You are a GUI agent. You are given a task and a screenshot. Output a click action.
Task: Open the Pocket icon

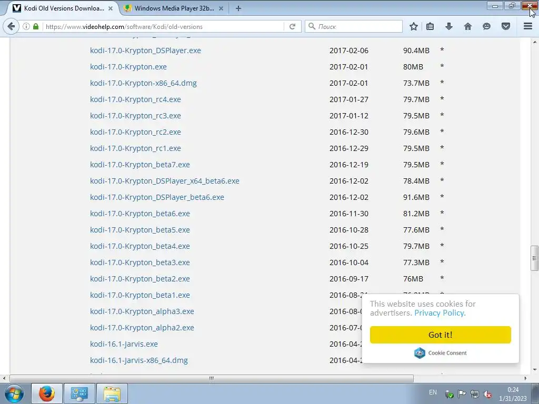point(505,26)
